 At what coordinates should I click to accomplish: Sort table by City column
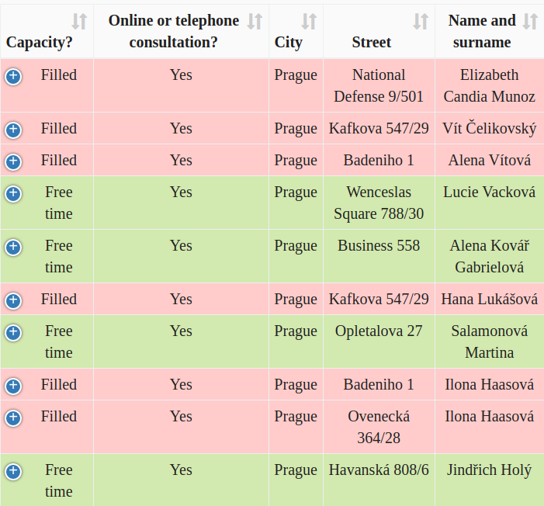[309, 22]
